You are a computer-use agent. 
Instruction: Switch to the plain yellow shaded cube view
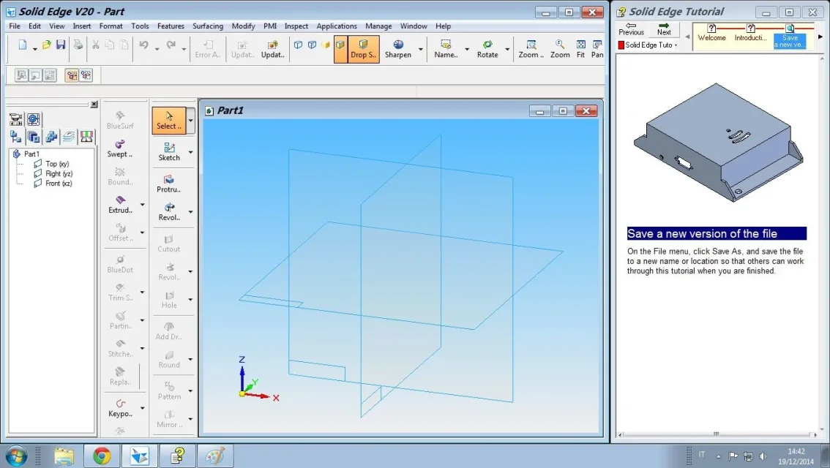(x=326, y=45)
